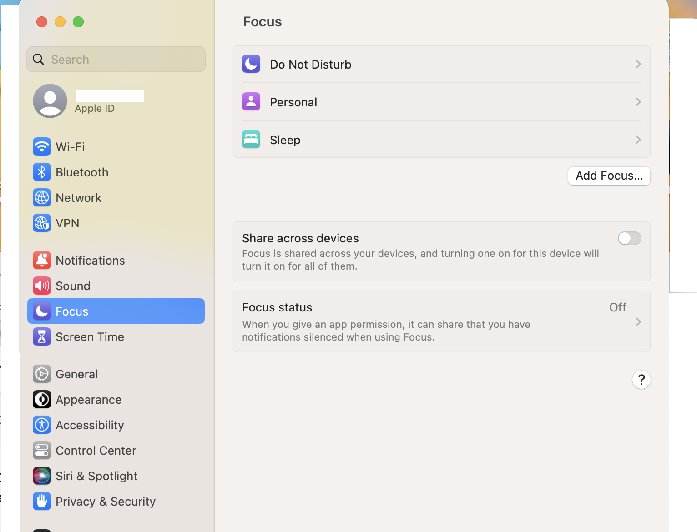The width and height of the screenshot is (697, 532).
Task: Click the Personal focus person icon
Action: [x=251, y=102]
